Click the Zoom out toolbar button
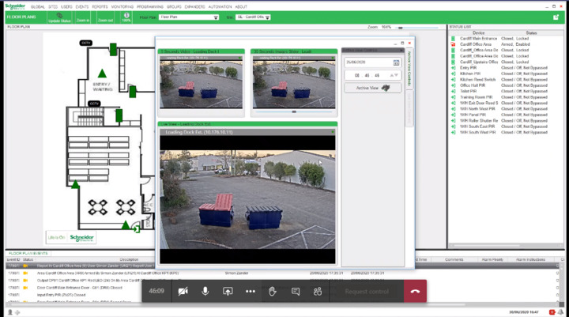Screen dimensions: 569x317 107,17
